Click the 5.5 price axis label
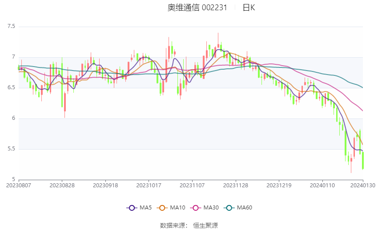The image size is (378, 229). pos(11,149)
